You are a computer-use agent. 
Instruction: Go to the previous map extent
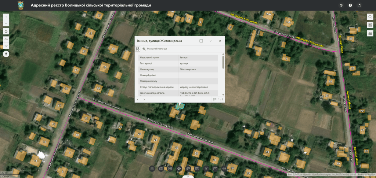(6, 39)
